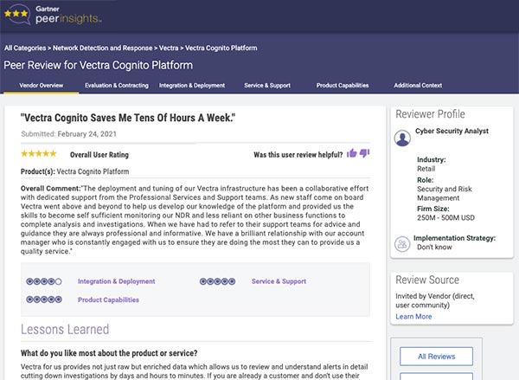Open Integration & Deployment rating link

[x=117, y=281]
